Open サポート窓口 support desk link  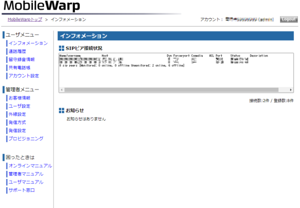[x=22, y=190]
